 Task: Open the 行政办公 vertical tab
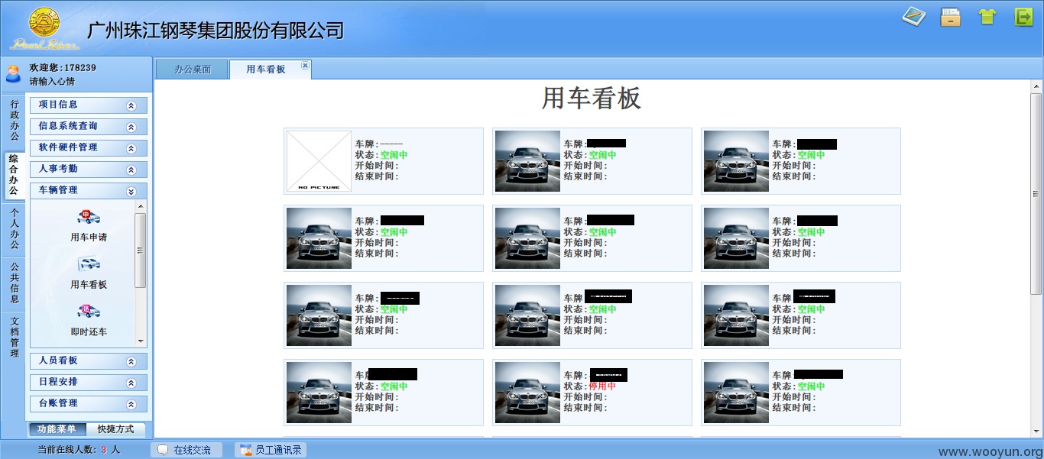tap(15, 120)
